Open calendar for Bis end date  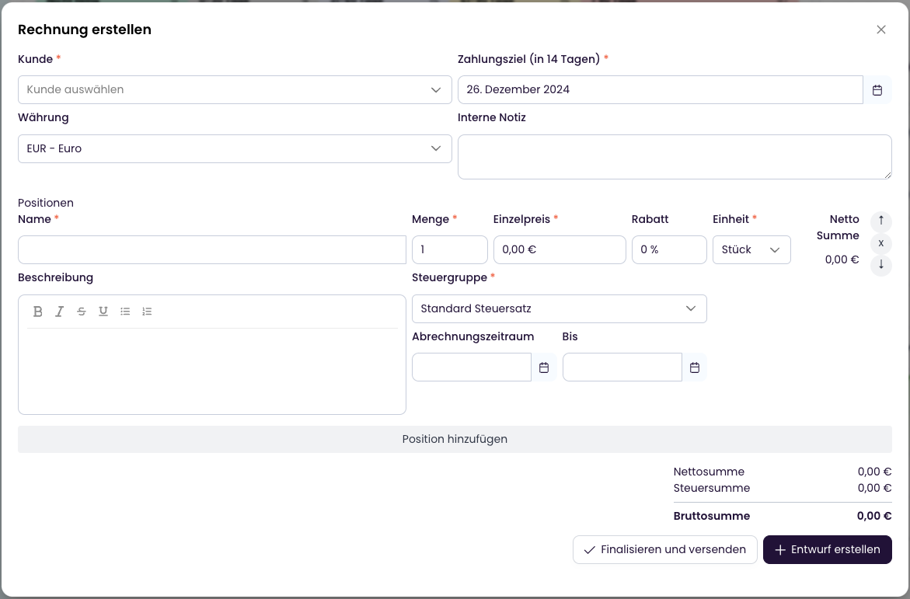click(695, 367)
